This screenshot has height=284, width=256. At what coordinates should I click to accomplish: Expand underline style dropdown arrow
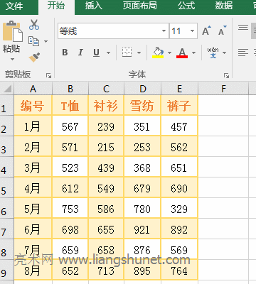tap(108, 53)
